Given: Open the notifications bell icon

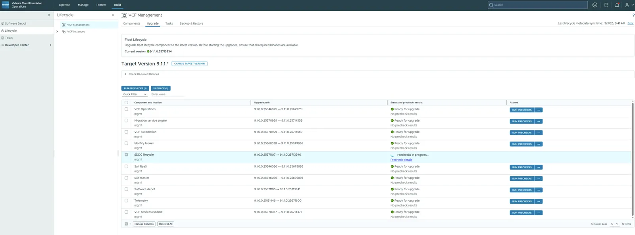Looking at the screenshot, I should 617,5.
